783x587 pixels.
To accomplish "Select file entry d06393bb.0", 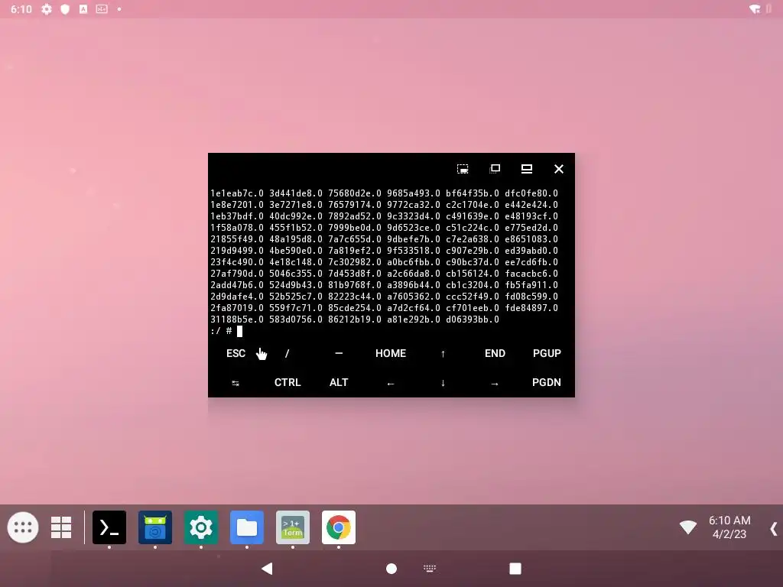I will [473, 319].
